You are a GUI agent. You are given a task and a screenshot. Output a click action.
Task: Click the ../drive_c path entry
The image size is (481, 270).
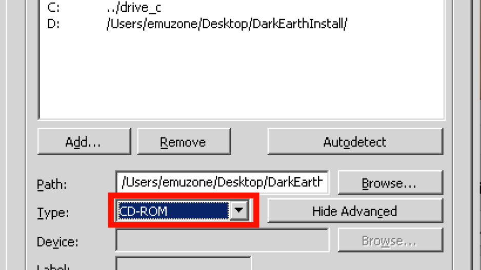[x=134, y=8]
